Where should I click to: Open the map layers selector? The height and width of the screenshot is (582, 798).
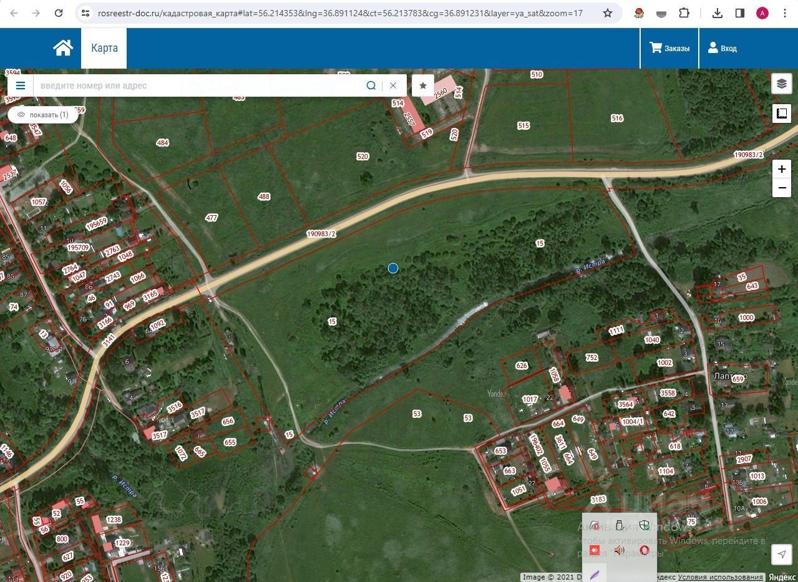[x=781, y=83]
